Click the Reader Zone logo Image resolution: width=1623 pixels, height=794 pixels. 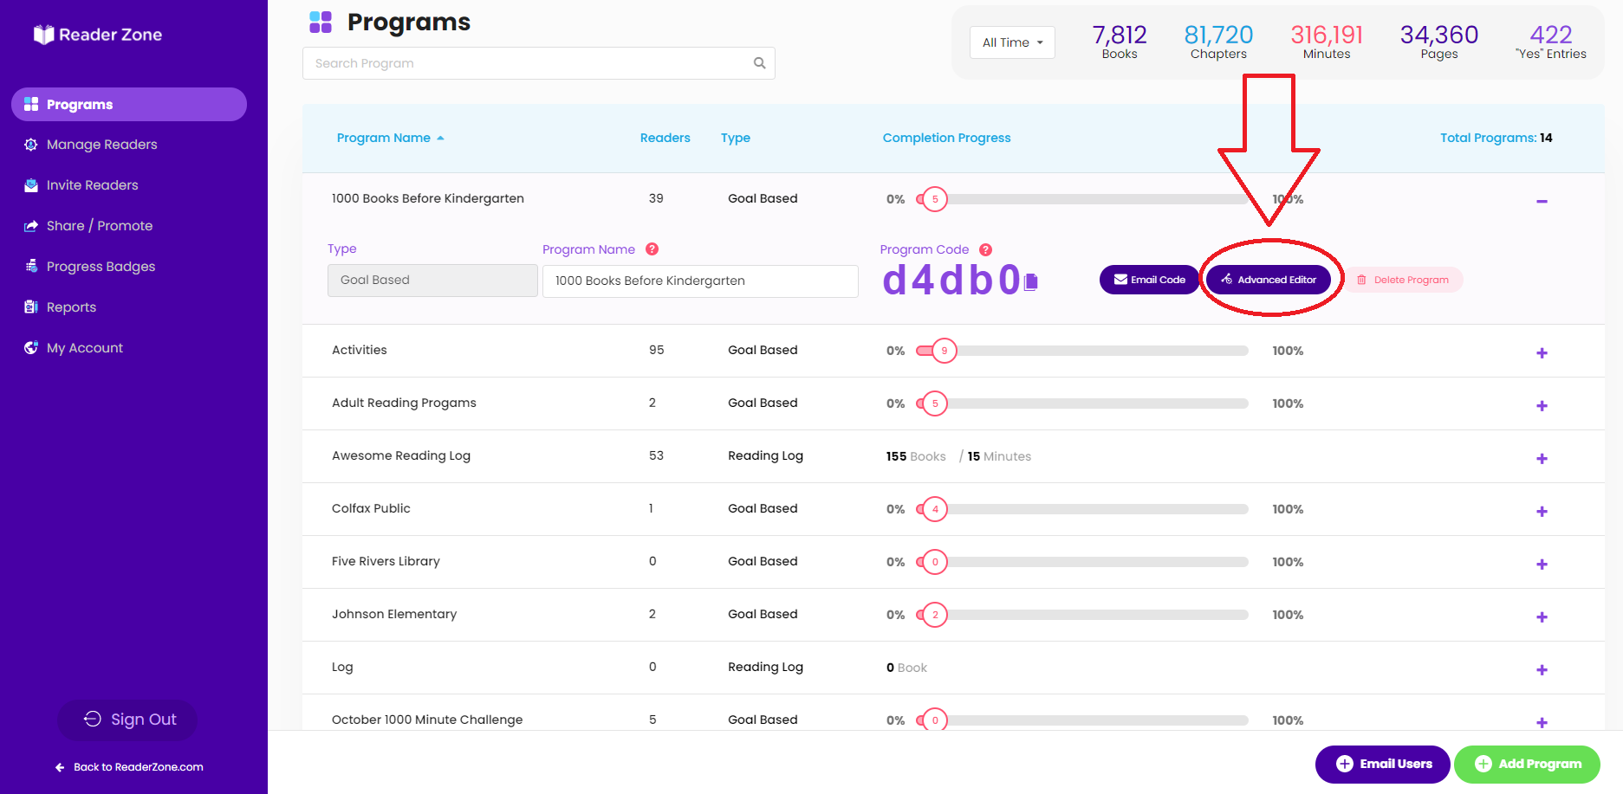click(x=98, y=35)
